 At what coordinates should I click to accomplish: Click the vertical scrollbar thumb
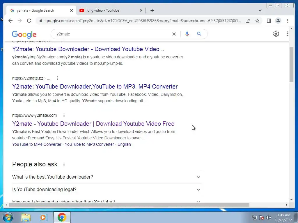click(292, 64)
